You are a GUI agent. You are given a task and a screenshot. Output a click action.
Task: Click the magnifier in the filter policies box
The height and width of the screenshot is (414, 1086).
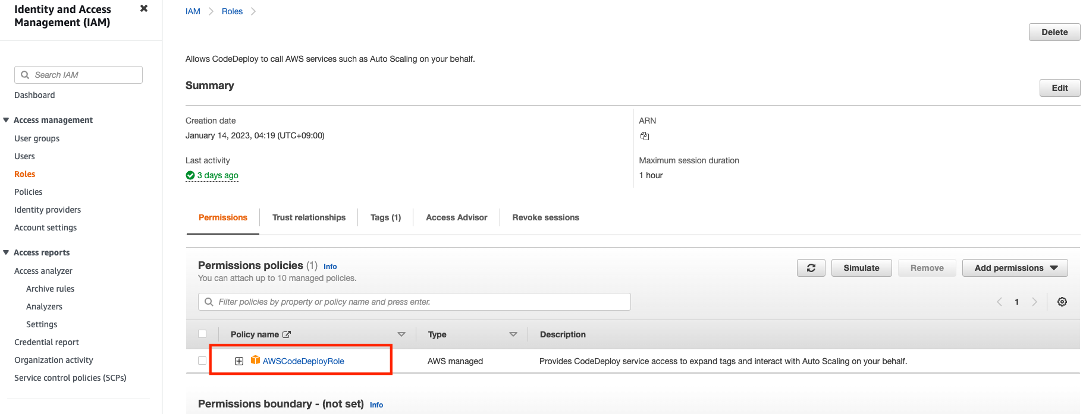[209, 302]
